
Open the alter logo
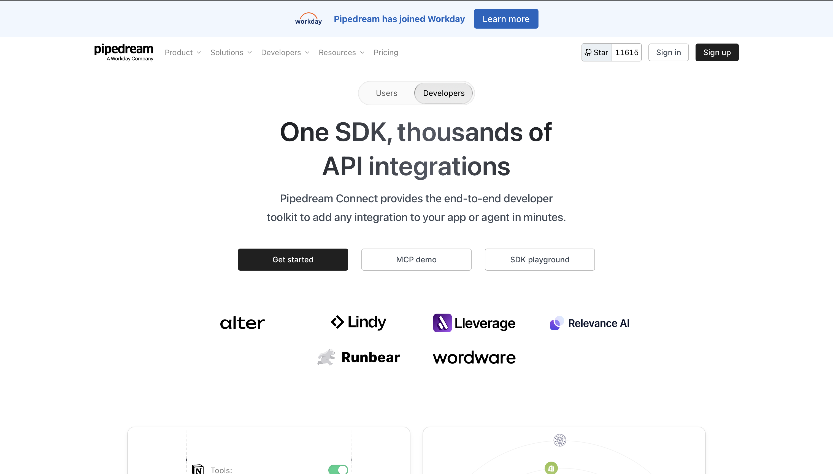tap(242, 323)
